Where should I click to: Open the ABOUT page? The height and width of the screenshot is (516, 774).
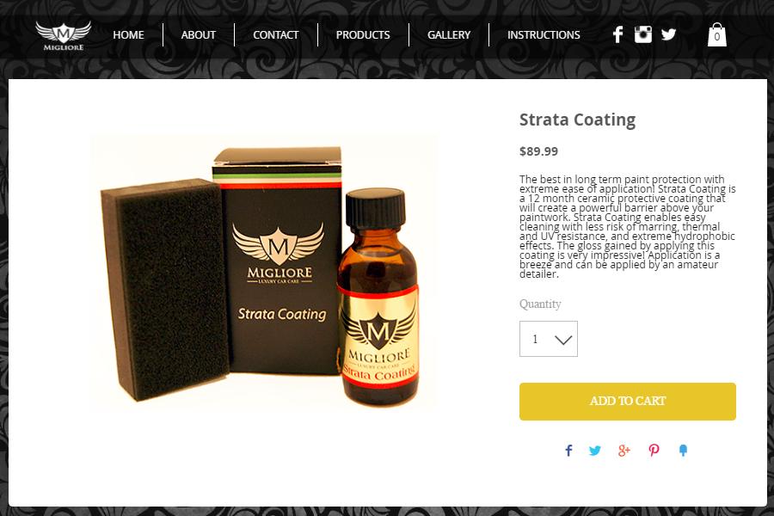pyautogui.click(x=199, y=35)
